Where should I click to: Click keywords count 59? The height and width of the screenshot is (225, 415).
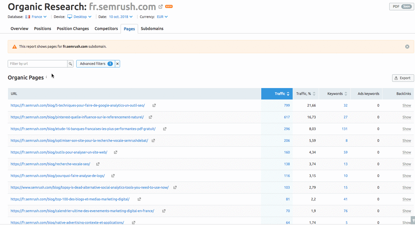[346, 152]
